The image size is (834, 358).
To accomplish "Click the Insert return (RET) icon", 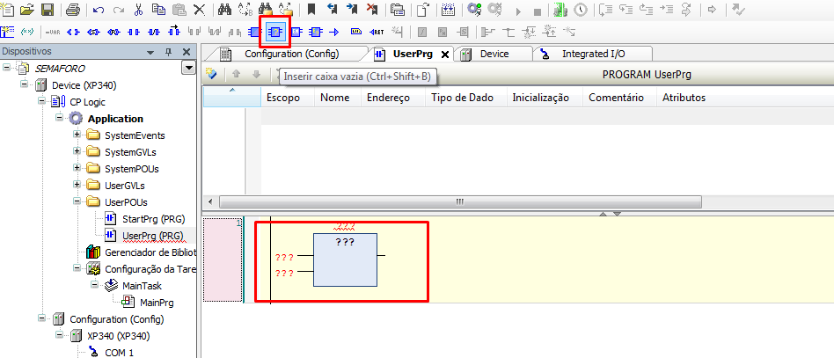I will pos(377,33).
